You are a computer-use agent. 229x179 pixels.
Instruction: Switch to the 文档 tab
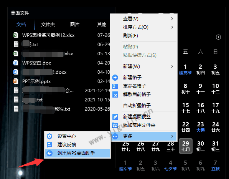pos(21,25)
